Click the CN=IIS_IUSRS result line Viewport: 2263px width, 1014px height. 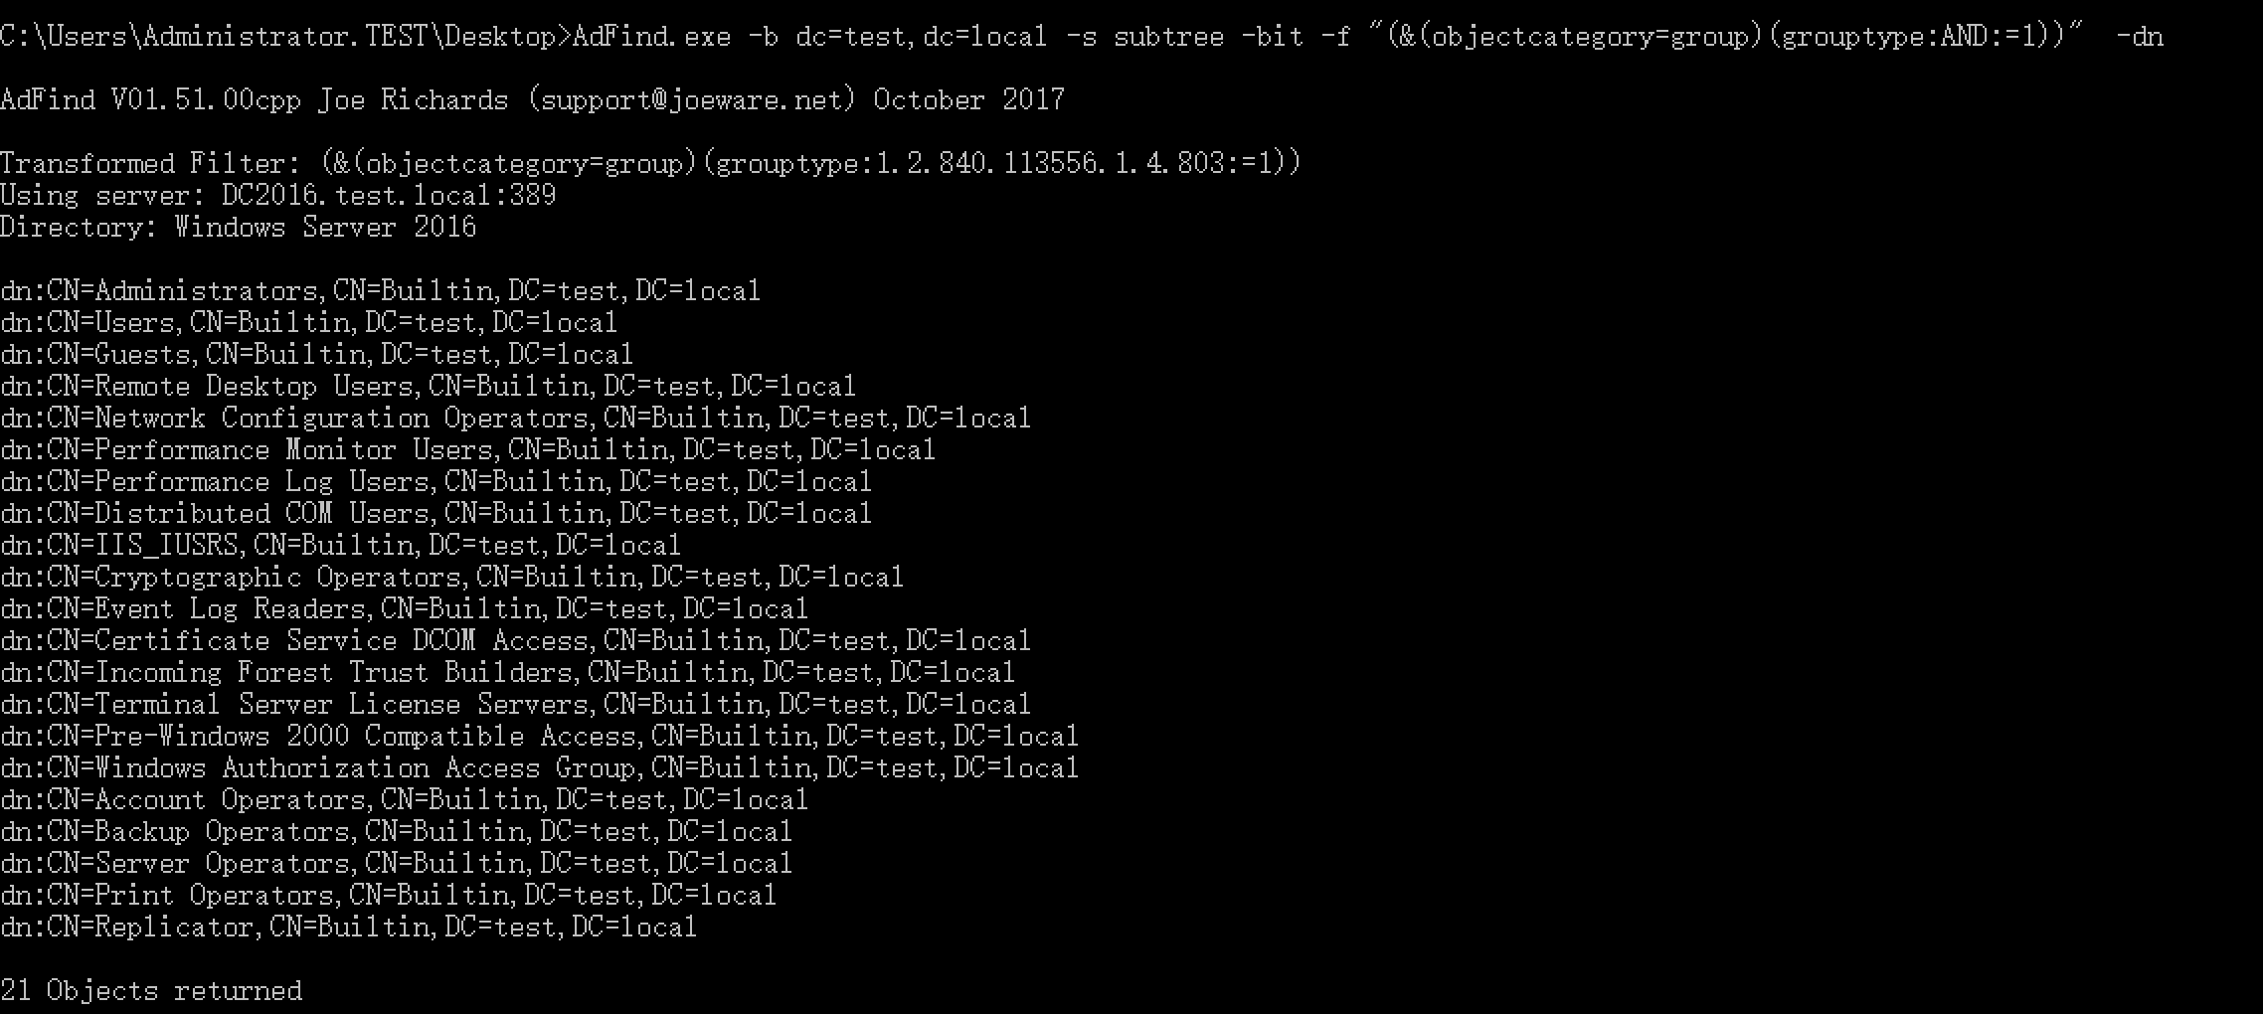(341, 546)
